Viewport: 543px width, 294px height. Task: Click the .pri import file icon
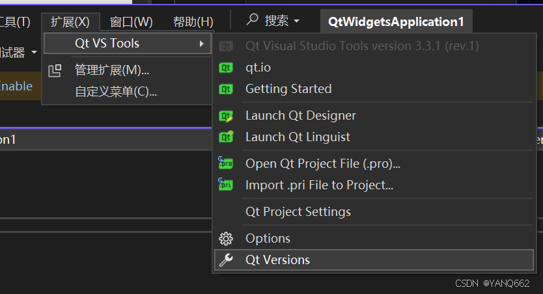tap(225, 184)
